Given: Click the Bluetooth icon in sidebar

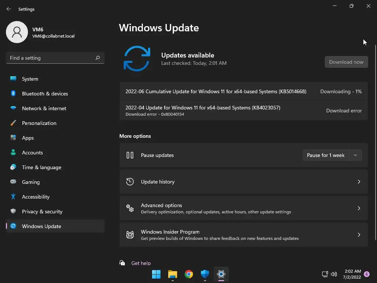Looking at the screenshot, I should [13, 93].
